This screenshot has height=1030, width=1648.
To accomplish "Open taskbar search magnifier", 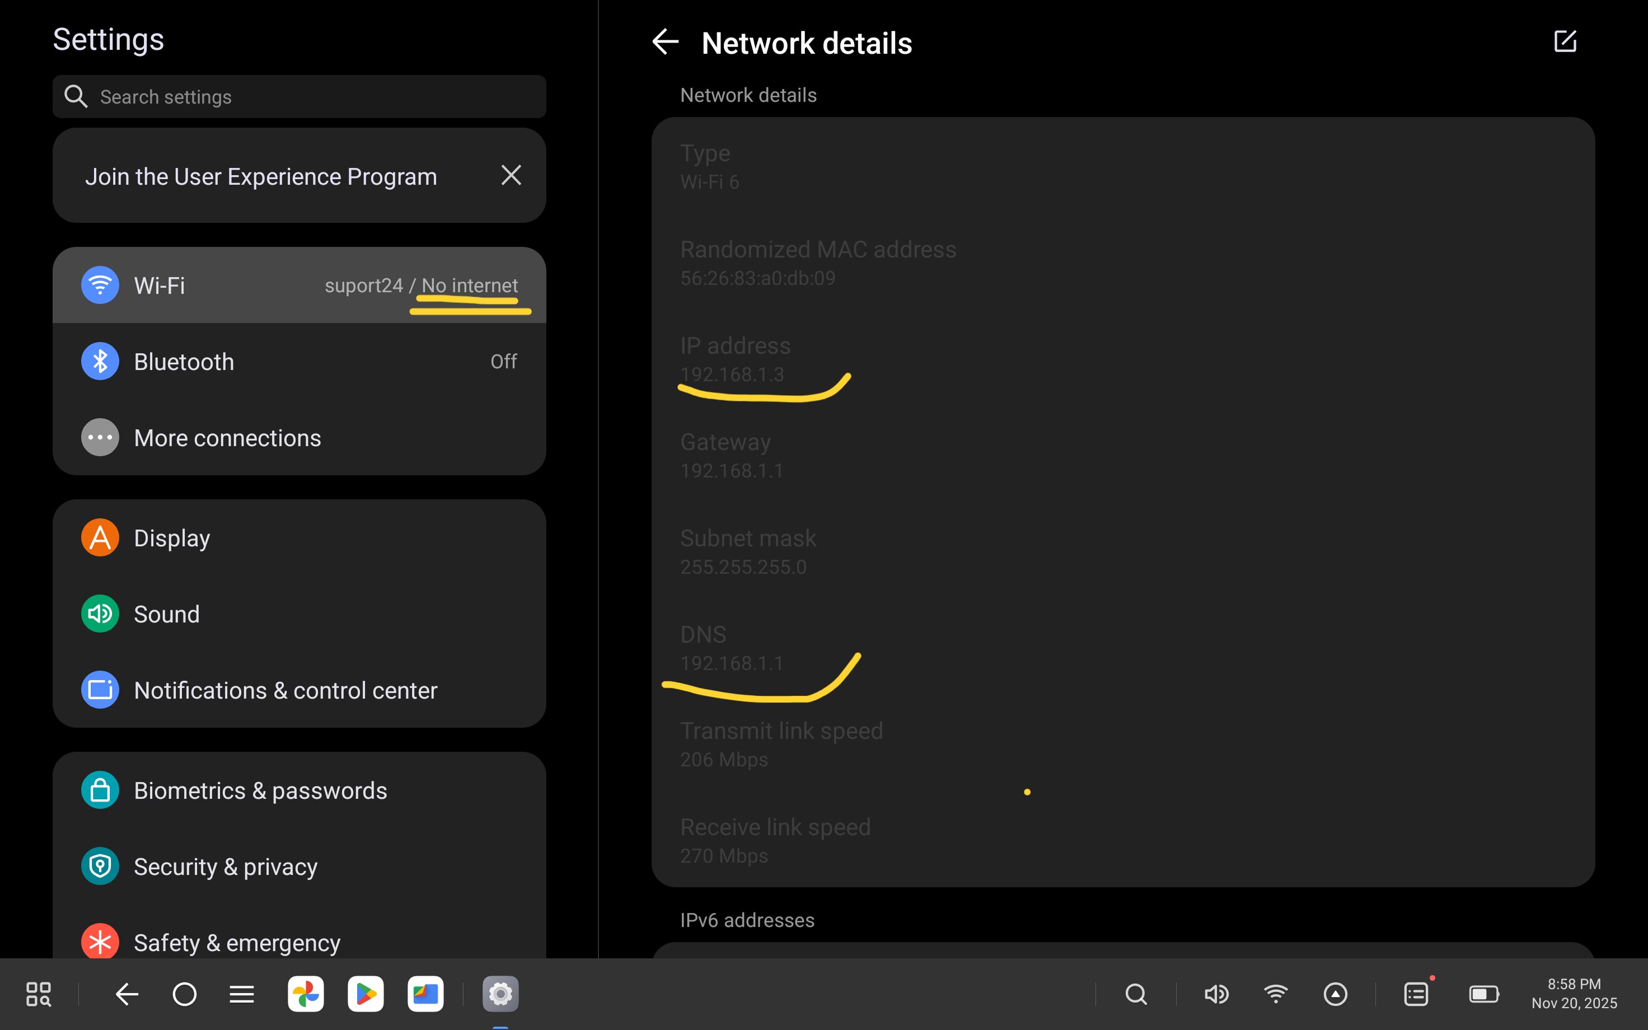I will (1136, 994).
